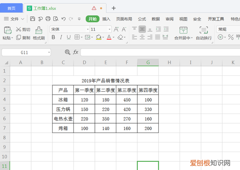240x170 pixels.
Task: Activate the Format Painter 格式刷
Action: click(39, 33)
